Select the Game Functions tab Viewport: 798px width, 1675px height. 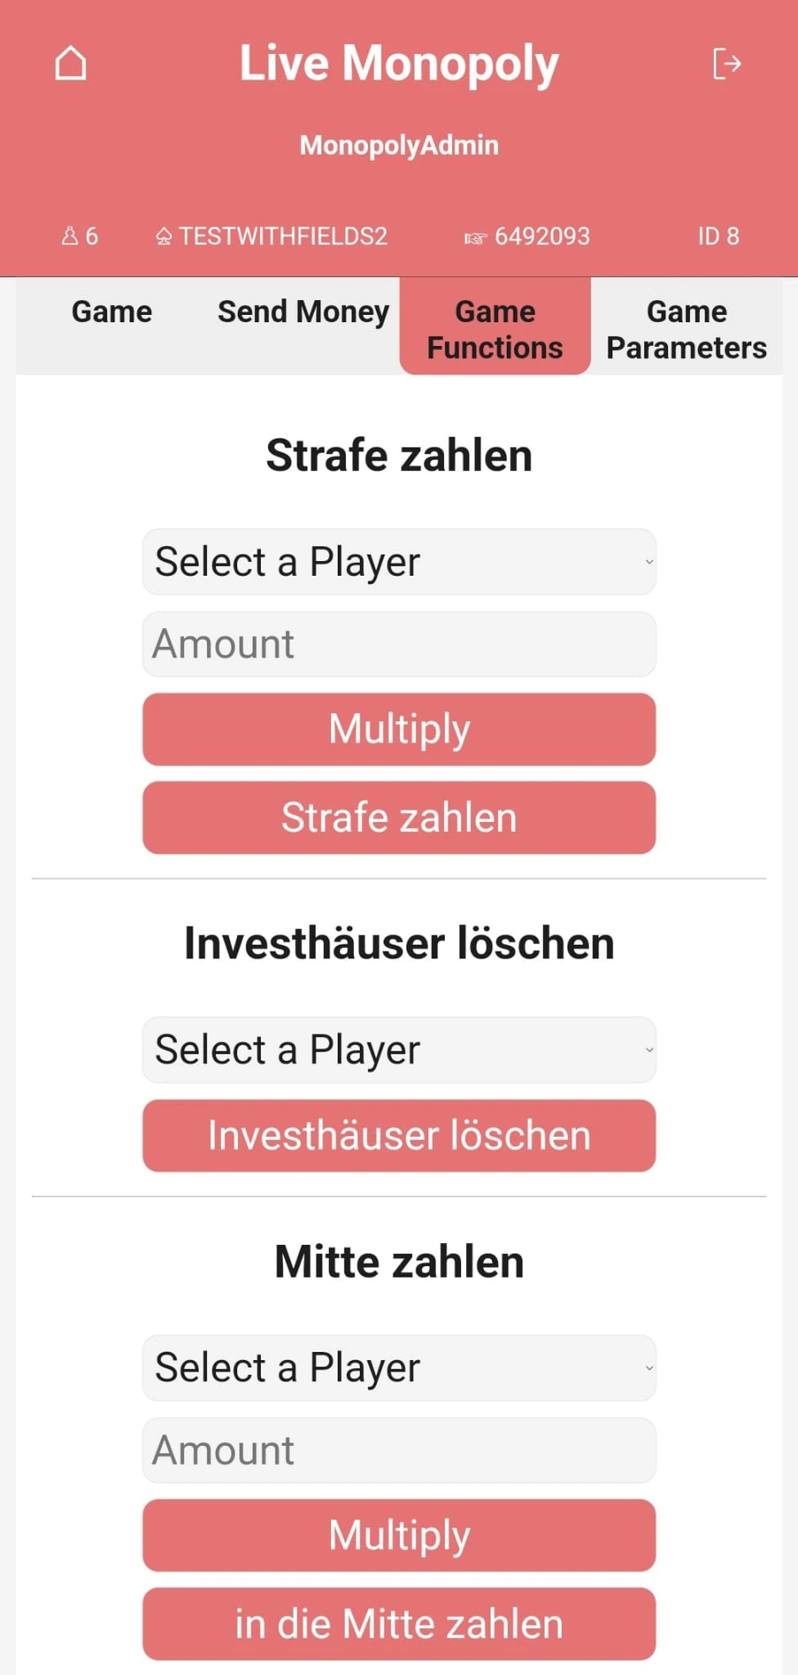[495, 329]
